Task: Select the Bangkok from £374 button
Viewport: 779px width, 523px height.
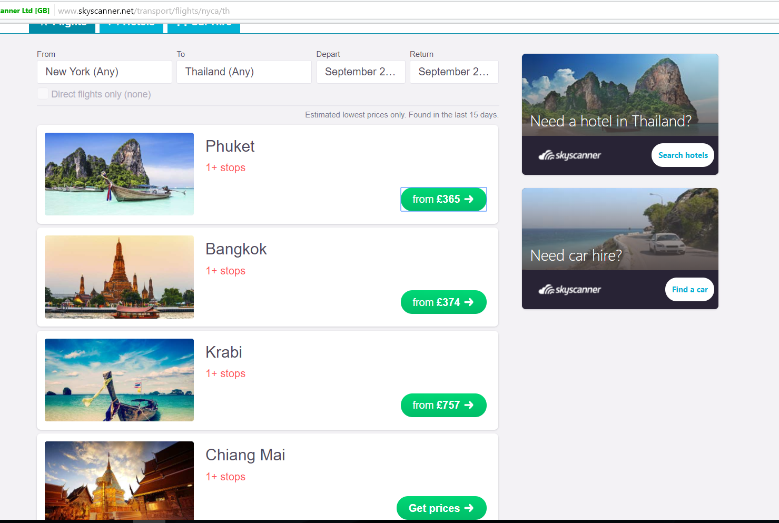Action: [x=443, y=302]
